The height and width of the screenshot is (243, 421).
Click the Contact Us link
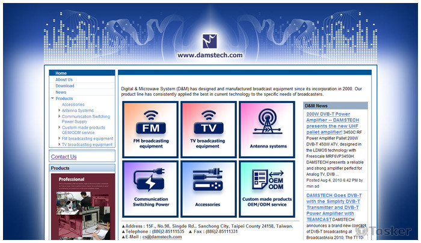(64, 157)
